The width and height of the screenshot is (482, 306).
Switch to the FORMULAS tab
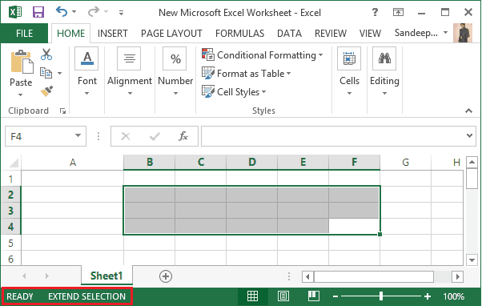(x=239, y=33)
